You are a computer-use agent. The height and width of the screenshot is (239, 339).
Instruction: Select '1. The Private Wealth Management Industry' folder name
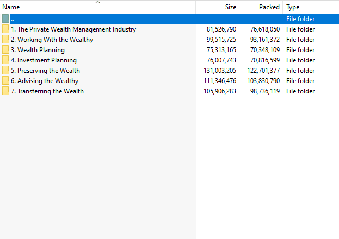pos(73,29)
